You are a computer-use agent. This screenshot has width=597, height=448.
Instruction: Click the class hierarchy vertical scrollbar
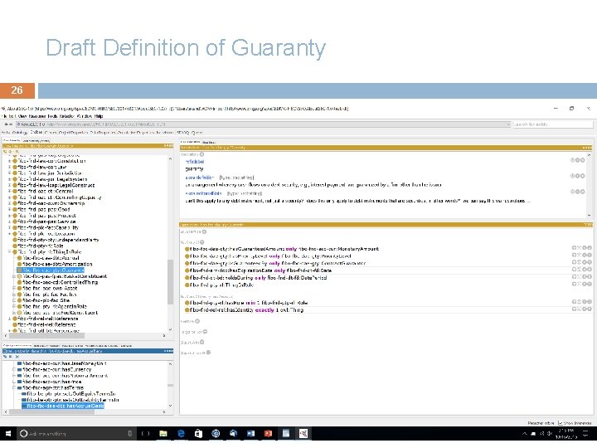tap(170, 282)
